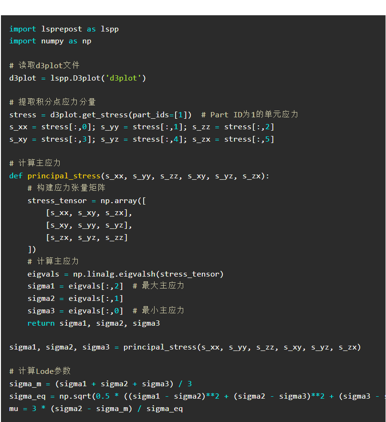Click the 'import lsprepost as lspp' line
Image resolution: width=386 pixels, height=422 pixels.
pos(64,29)
